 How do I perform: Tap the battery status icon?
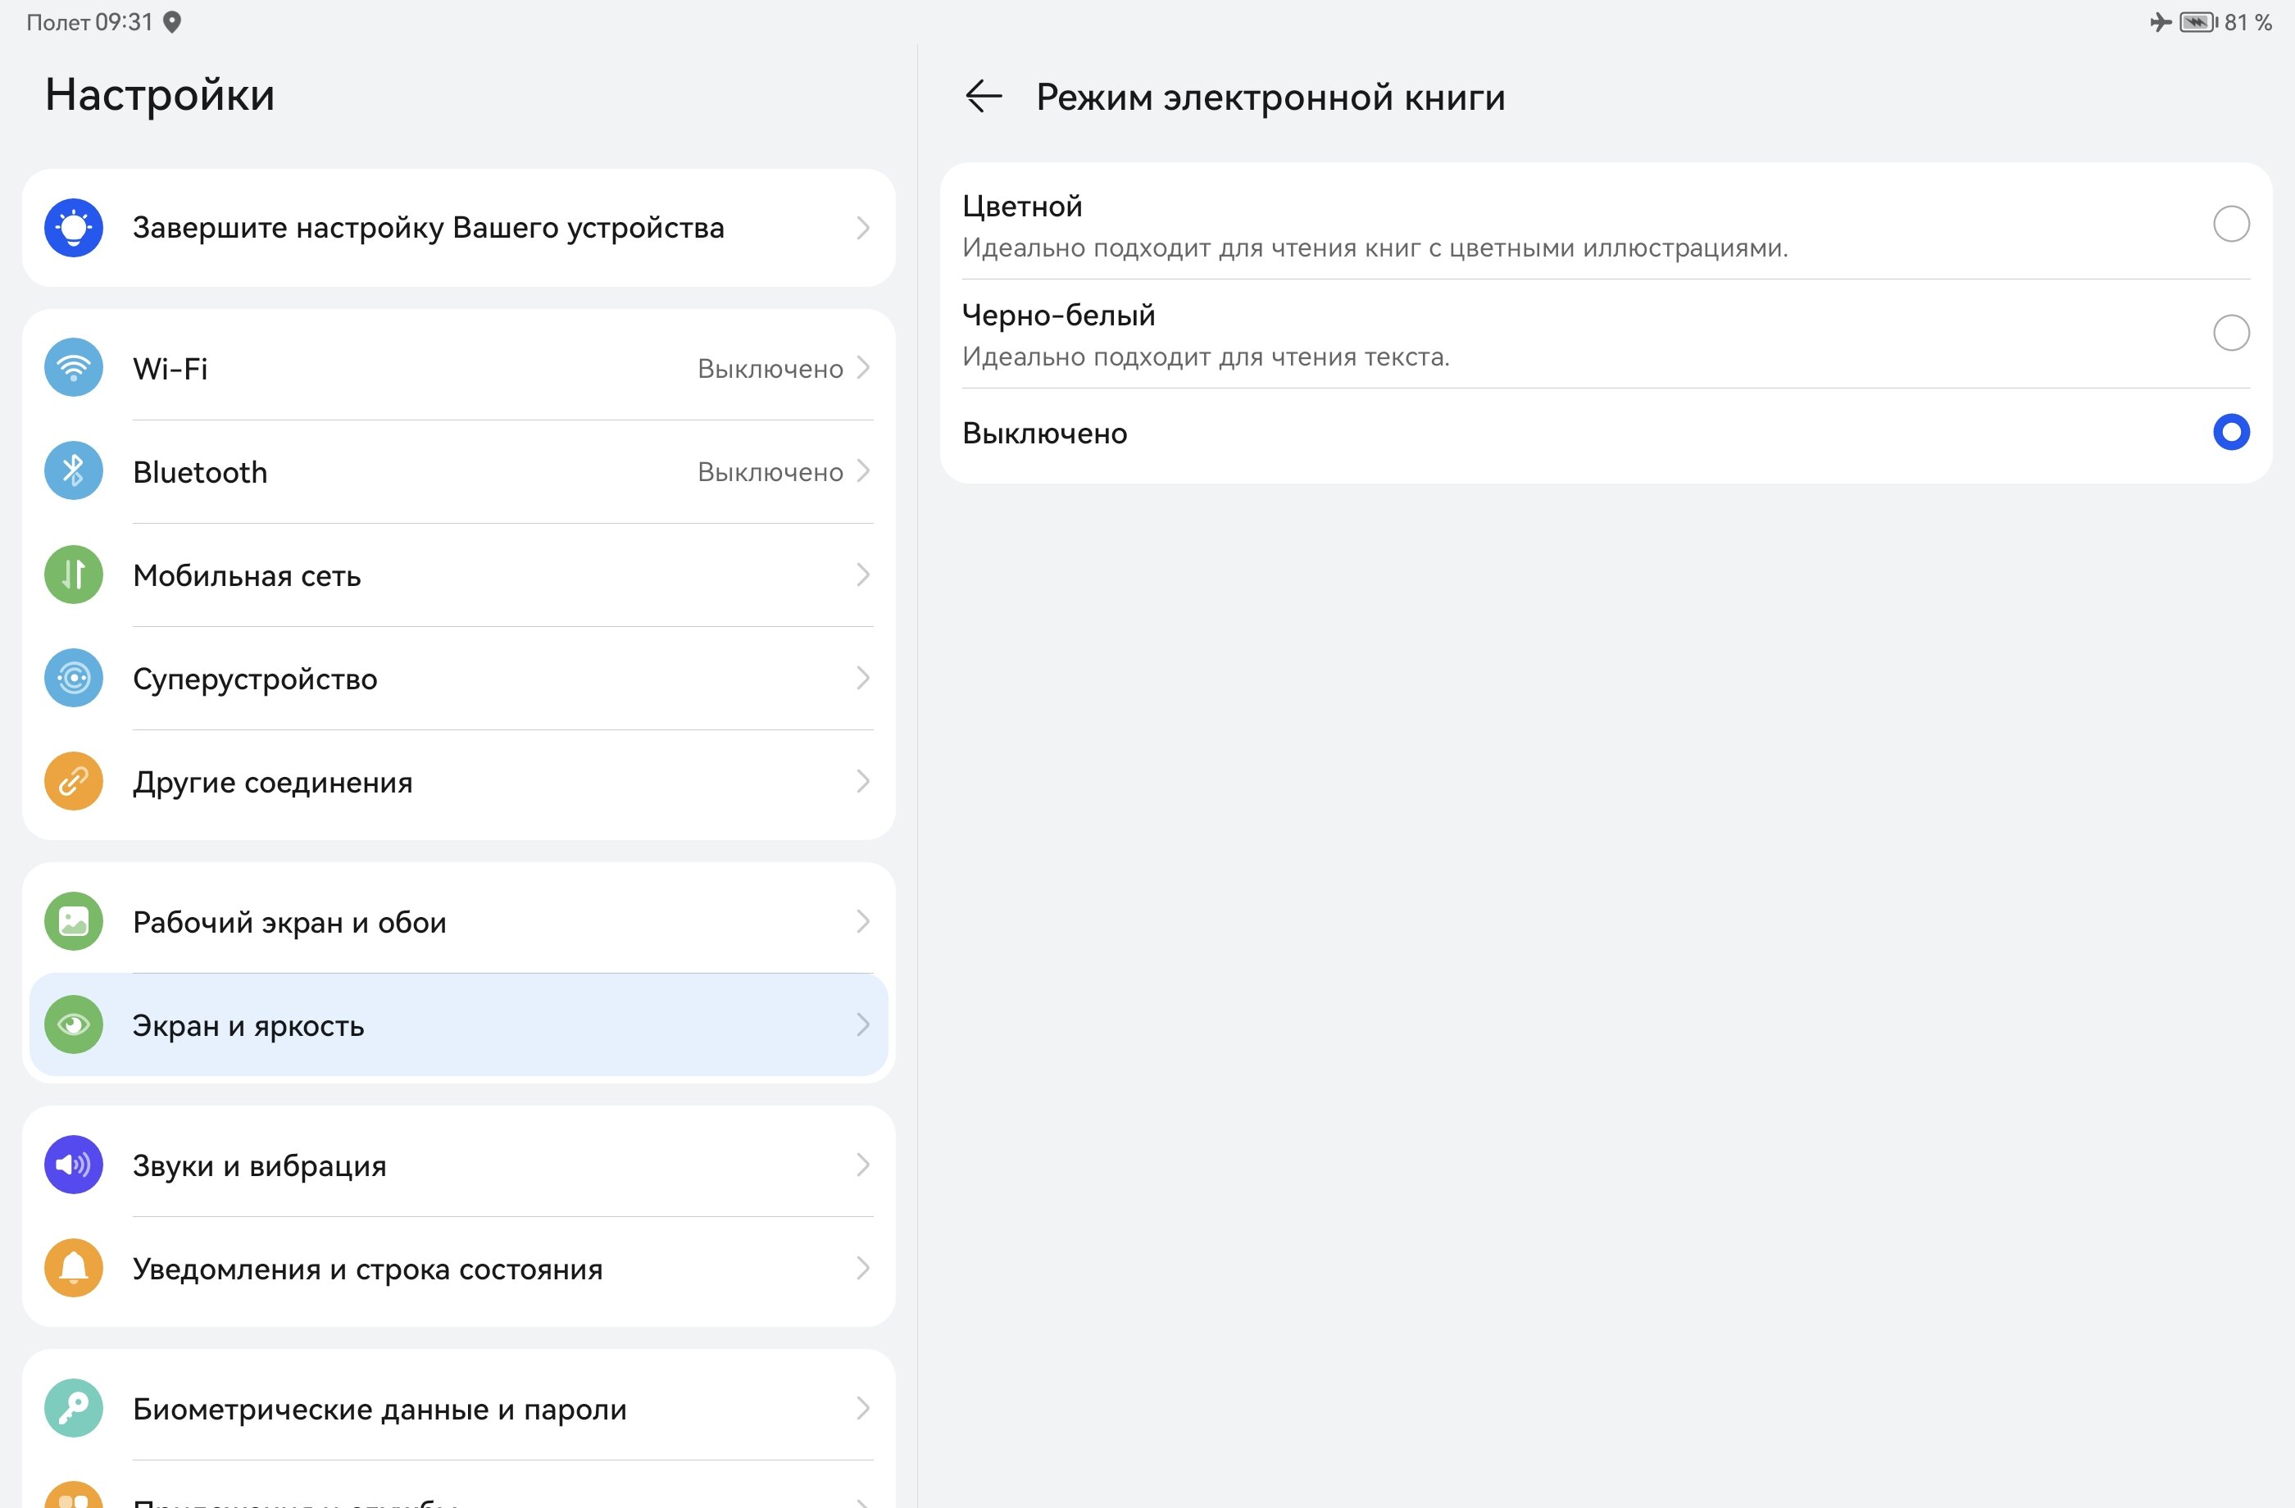[x=2198, y=22]
